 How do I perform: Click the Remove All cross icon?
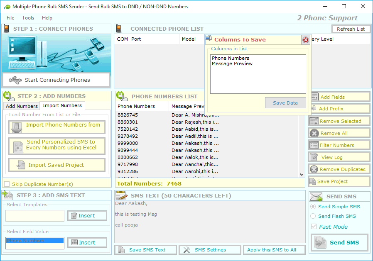(x=314, y=133)
